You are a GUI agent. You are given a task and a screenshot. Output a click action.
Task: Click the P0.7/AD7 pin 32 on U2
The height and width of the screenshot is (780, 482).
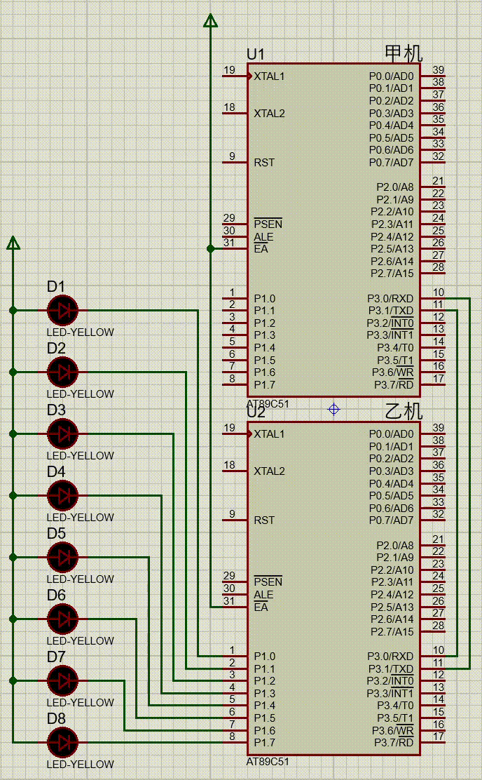pyautogui.click(x=433, y=520)
